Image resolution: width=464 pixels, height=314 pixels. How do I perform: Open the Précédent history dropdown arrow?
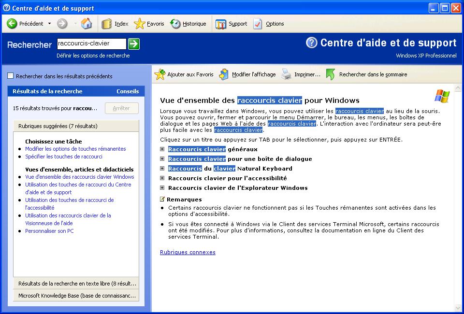[x=49, y=24]
